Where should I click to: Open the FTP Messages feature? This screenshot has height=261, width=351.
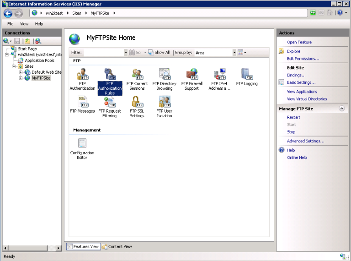82,104
